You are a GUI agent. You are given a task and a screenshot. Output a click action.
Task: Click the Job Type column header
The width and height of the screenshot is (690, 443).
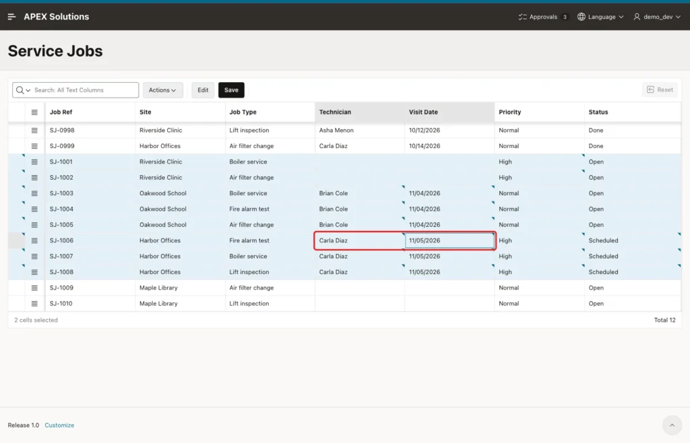point(270,112)
